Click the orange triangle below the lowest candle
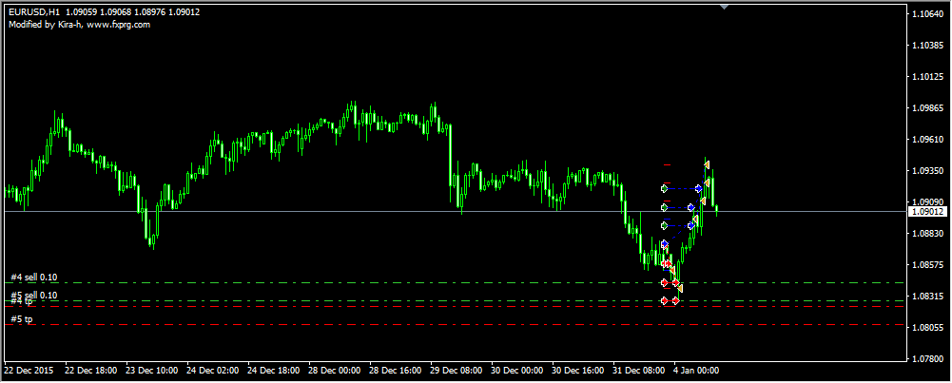 click(679, 288)
